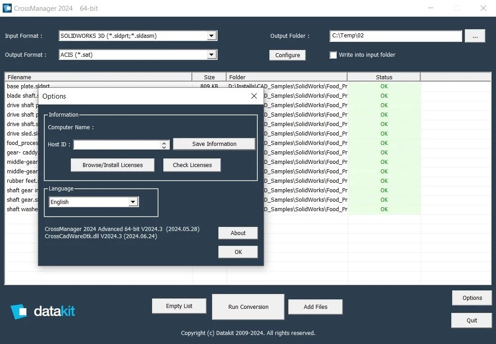Expand the Language dropdown showing English

(x=133, y=202)
